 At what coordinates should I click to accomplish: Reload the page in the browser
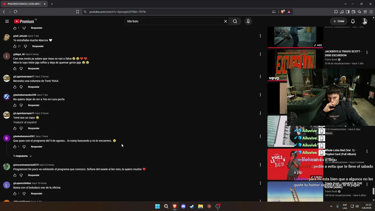(x=16, y=12)
